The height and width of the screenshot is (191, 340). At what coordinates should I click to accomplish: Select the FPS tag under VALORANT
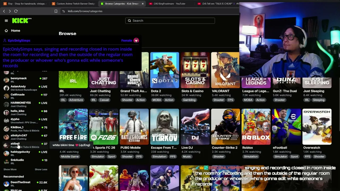coord(230,100)
